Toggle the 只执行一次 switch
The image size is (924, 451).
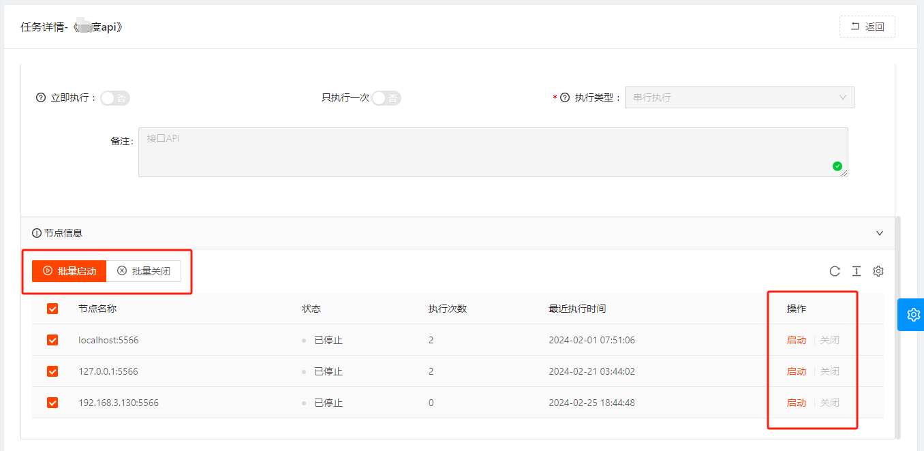click(386, 98)
